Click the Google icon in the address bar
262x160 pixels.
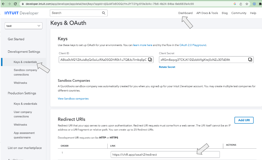[x=235, y=4]
